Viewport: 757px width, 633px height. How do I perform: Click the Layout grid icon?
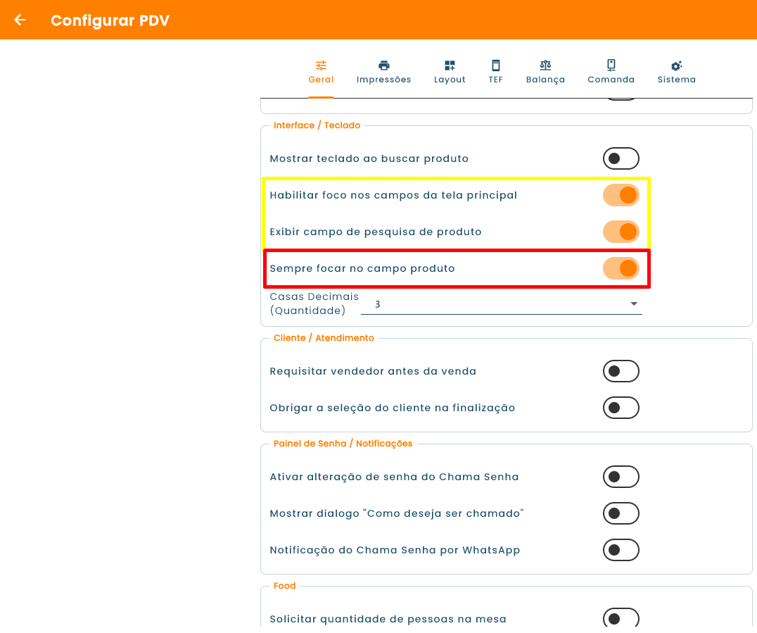(x=450, y=65)
